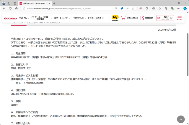This screenshot has width=189, height=125.
Task: Click the docomo logo
Action: 10,18
